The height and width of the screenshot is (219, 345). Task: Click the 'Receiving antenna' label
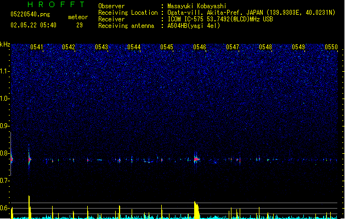(x=126, y=26)
